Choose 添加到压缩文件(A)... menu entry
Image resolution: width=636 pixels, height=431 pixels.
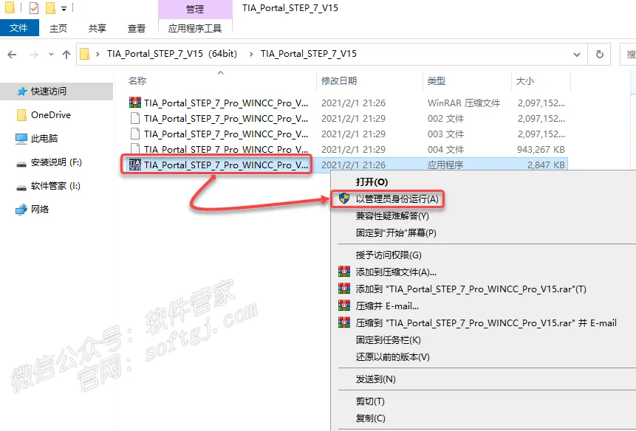click(x=396, y=272)
